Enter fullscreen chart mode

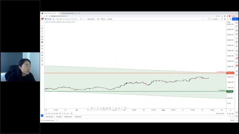(x=228, y=19)
